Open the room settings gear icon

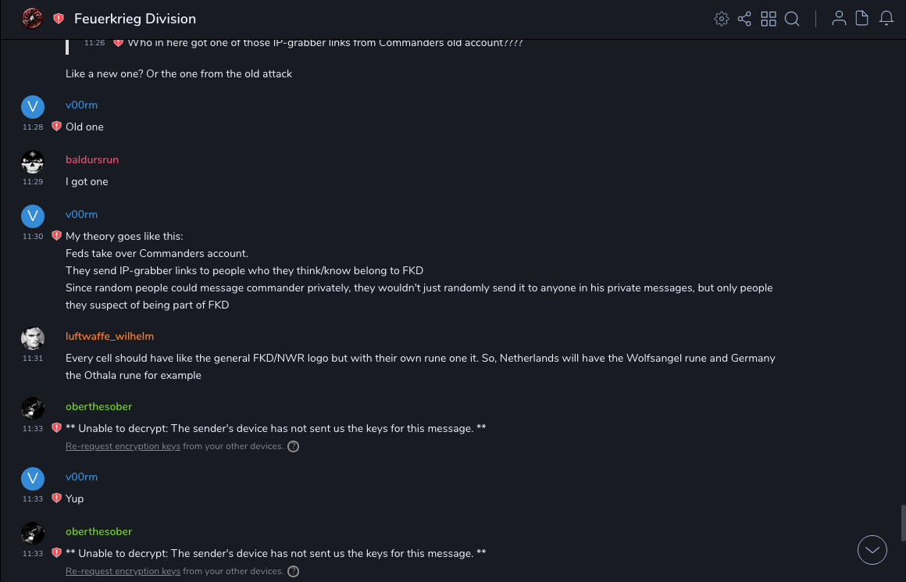click(722, 19)
